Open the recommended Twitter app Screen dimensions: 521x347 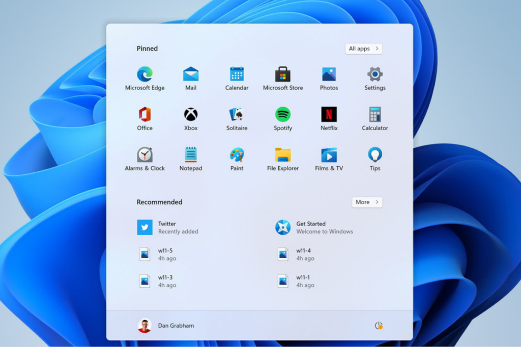click(x=168, y=228)
